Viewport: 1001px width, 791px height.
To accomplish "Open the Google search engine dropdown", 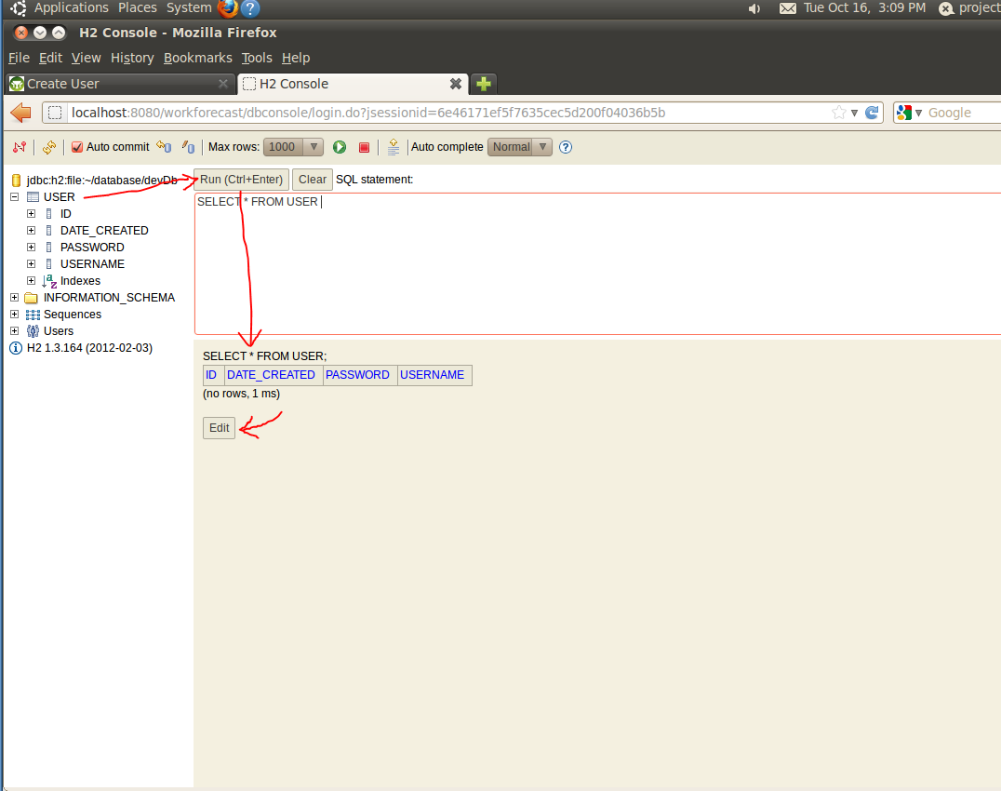I will click(918, 113).
